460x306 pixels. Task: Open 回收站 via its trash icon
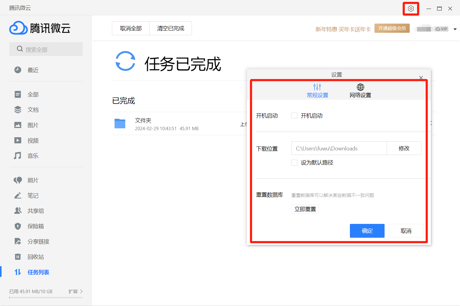(18, 257)
